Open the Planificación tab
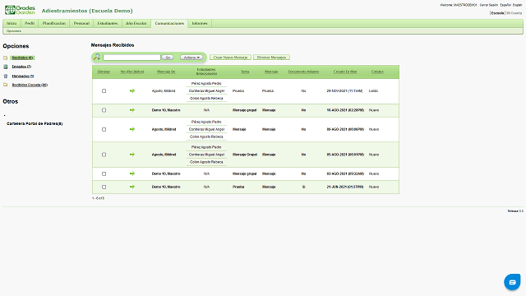Screen dimensions: 526x296 pos(54,23)
